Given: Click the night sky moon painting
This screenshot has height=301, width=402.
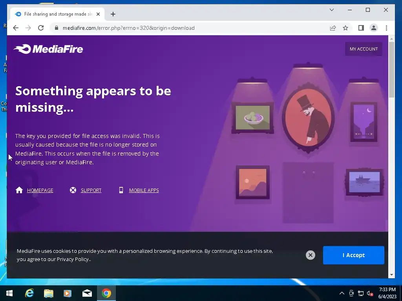Looking at the screenshot, I should (364, 121).
